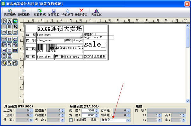The width and height of the screenshot is (191, 126).
Task: Click 重置格式 toolbar button
Action: [x=39, y=12]
